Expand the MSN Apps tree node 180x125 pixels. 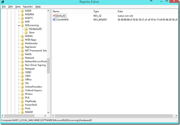[x=19, y=40]
